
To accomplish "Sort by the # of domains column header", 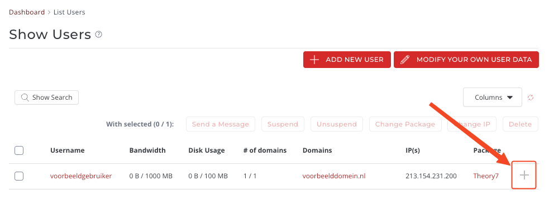I will (265, 150).
